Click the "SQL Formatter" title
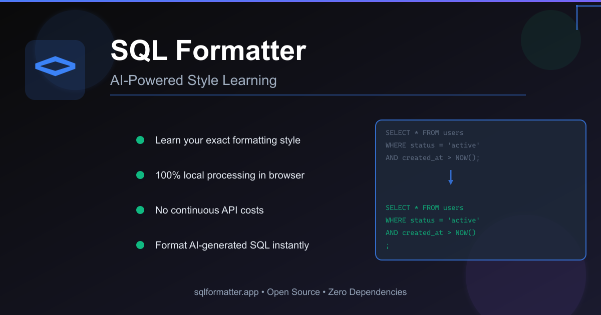This screenshot has height=315, width=601. point(208,50)
